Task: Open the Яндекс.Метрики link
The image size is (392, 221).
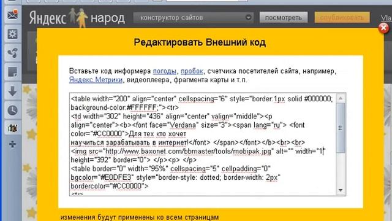Action: [x=96, y=80]
